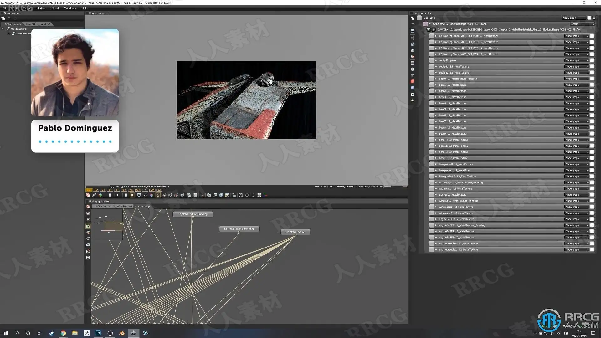The image size is (601, 338).
Task: Open Node graph dropdown for wings0 row
Action: pyautogui.click(x=577, y=201)
